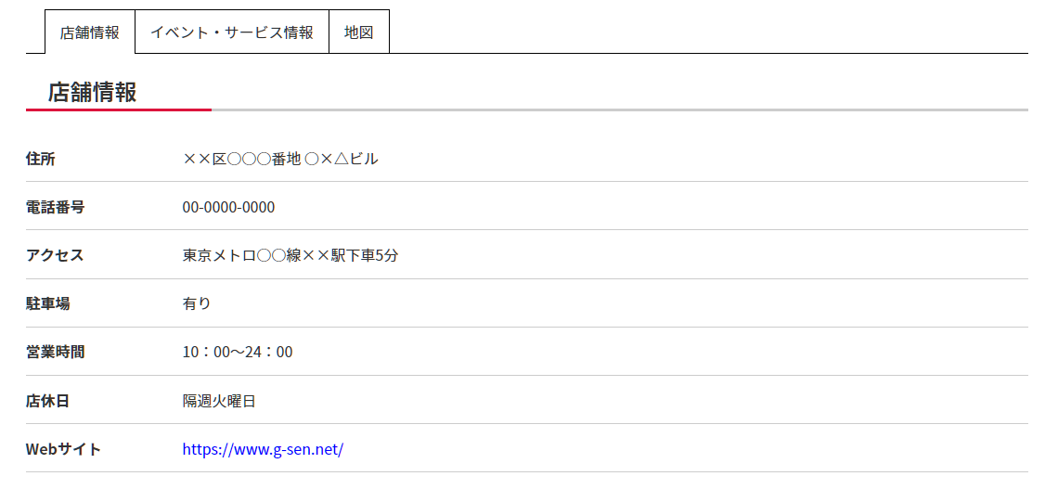This screenshot has width=1058, height=502.
Task: Click the 店舗情報 section heading
Action: click(x=93, y=92)
